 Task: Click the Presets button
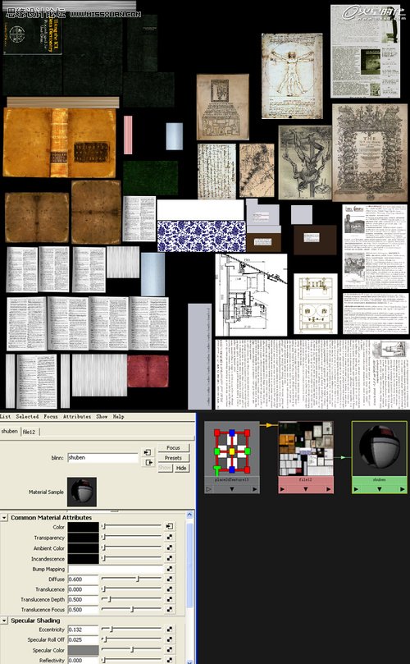coord(174,458)
